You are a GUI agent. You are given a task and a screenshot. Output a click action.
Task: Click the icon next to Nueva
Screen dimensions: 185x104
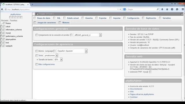point(4,23)
